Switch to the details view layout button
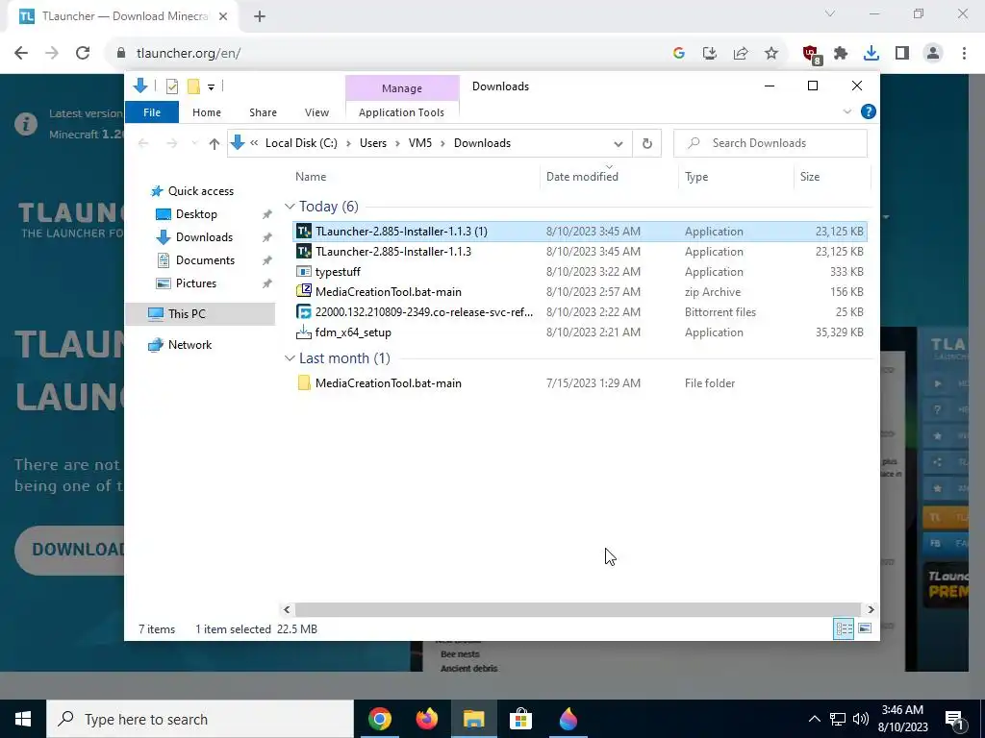985x738 pixels. click(844, 628)
